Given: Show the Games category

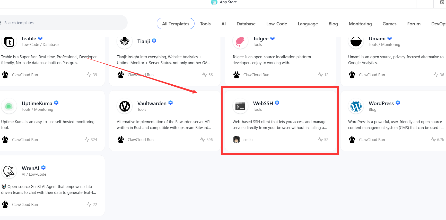Looking at the screenshot, I should (x=389, y=24).
